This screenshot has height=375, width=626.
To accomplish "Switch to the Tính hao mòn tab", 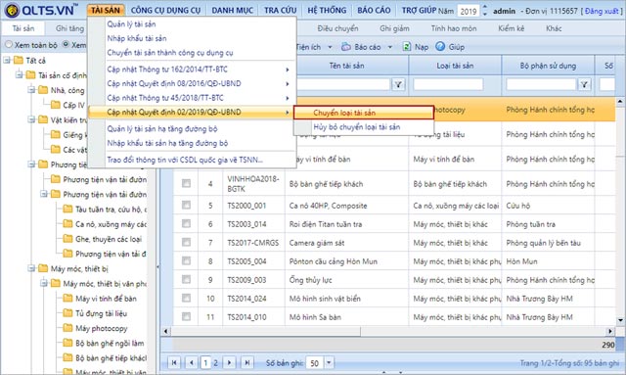I will pyautogui.click(x=454, y=28).
